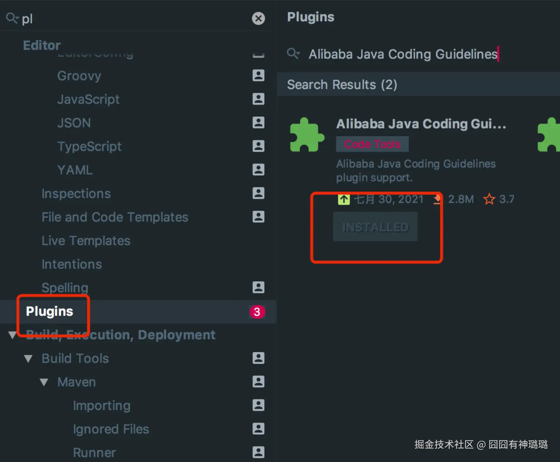Click the project-level icon beside Spelling
This screenshot has width=560, height=462.
tap(259, 287)
